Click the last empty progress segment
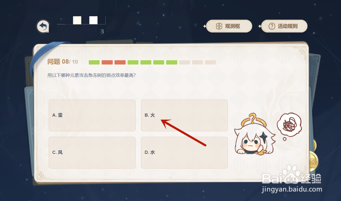 point(210,62)
